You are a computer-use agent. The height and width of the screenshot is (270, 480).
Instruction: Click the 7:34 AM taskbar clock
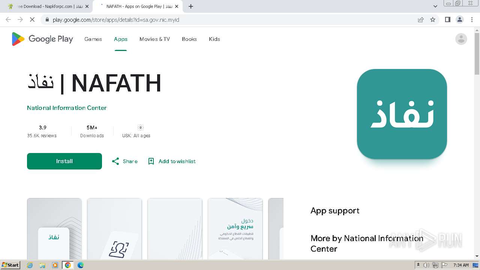pyautogui.click(x=461, y=265)
